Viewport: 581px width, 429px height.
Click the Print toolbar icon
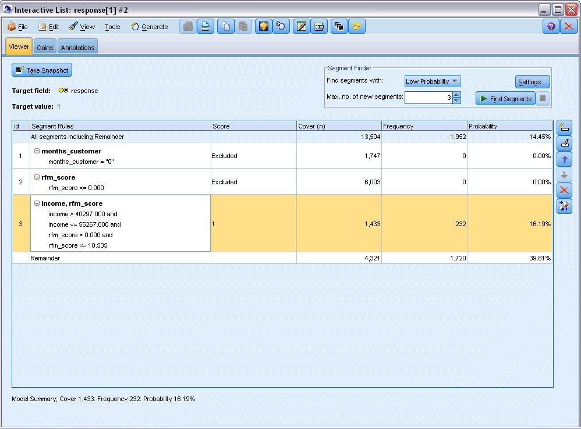click(206, 26)
